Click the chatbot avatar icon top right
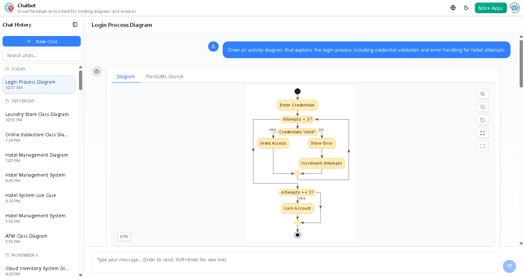524x278 pixels. (x=515, y=8)
